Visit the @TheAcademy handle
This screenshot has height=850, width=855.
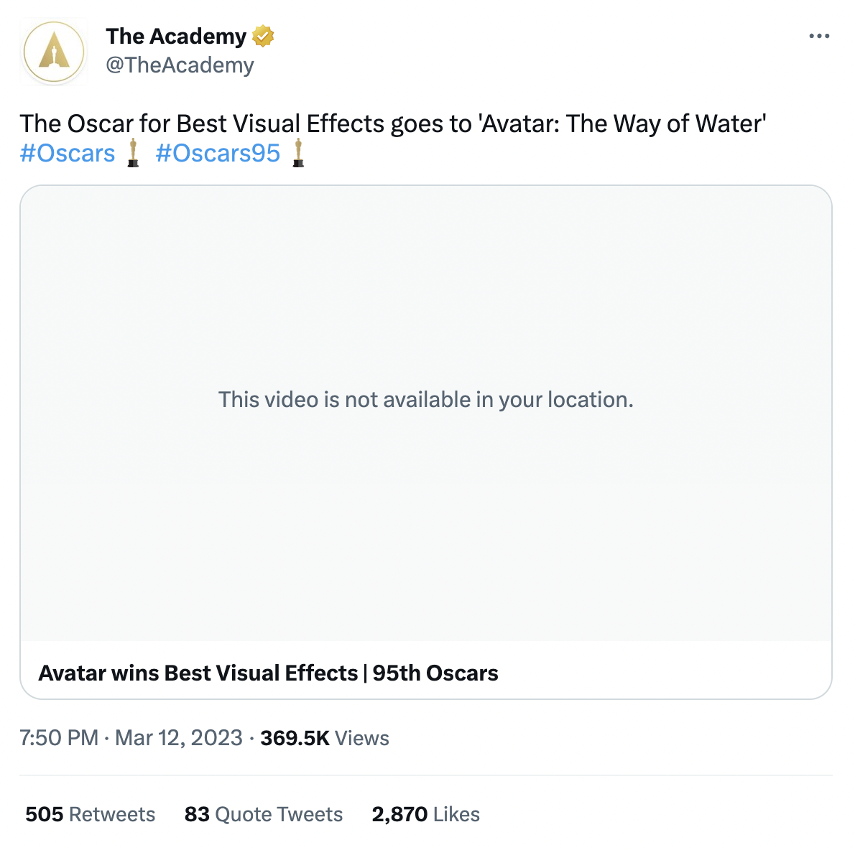pos(180,65)
